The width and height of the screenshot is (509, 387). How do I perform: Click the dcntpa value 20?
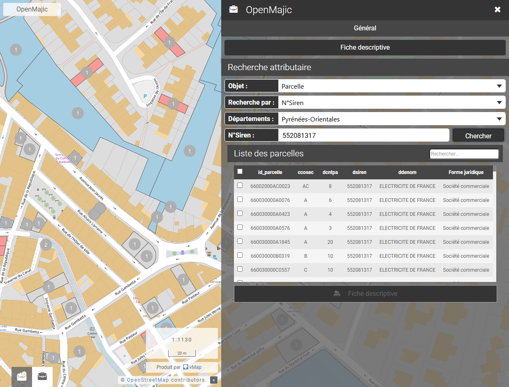(330, 242)
